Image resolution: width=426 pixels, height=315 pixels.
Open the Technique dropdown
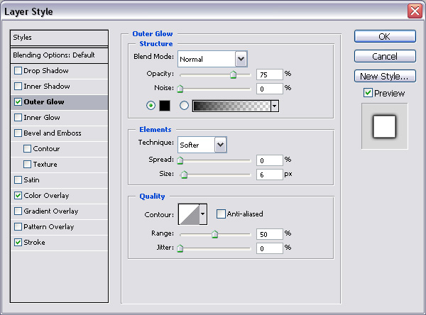[220, 145]
